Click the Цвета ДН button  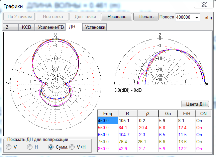coord(195,104)
